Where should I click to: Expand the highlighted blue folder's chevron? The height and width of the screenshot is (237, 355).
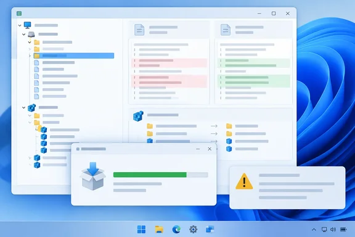[x=30, y=56]
